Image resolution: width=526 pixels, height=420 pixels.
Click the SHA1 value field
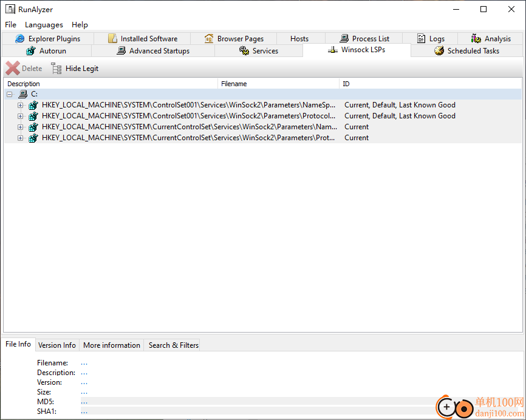(258, 411)
